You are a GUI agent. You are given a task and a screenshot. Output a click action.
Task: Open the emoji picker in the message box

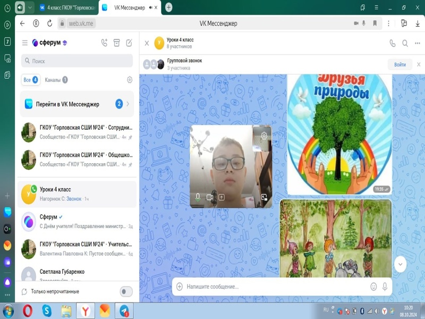(373, 287)
